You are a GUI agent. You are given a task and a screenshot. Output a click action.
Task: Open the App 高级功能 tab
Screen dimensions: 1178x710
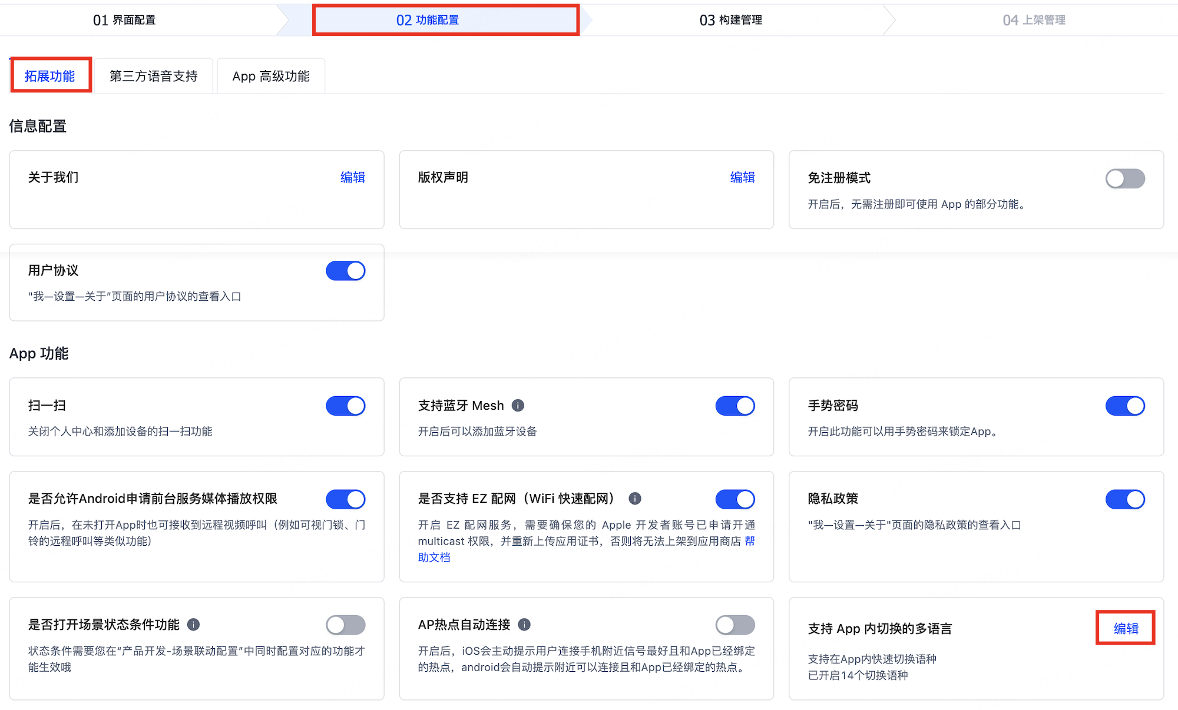(x=271, y=76)
